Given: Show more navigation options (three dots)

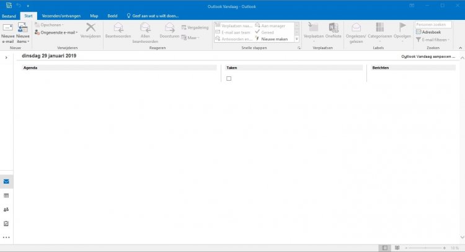Looking at the screenshot, I should (6, 237).
